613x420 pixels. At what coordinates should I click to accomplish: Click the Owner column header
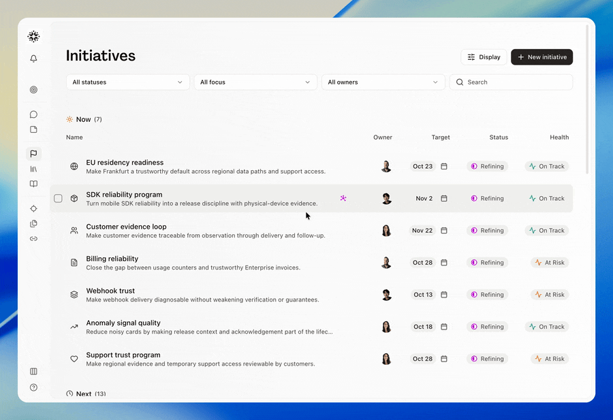click(x=383, y=137)
